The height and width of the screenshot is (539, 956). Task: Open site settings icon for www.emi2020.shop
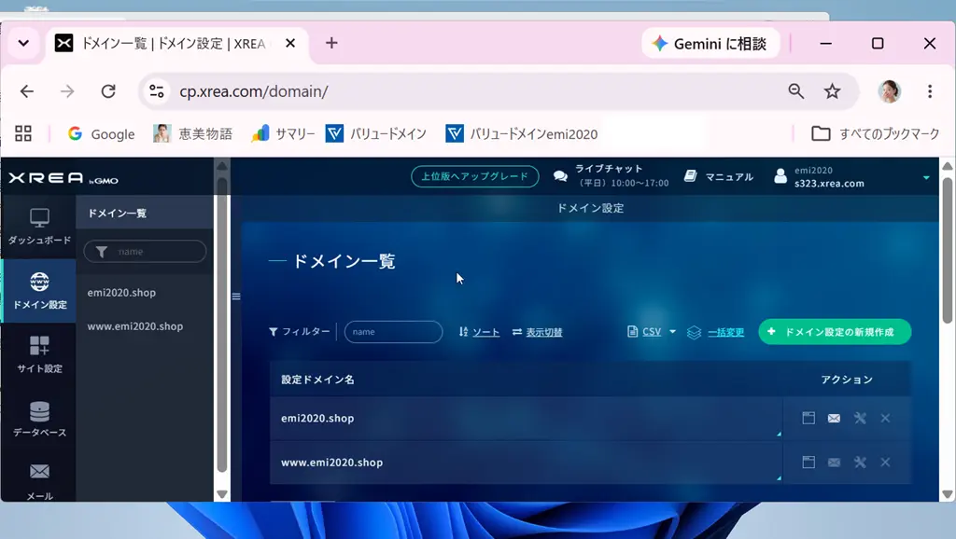[x=808, y=463]
